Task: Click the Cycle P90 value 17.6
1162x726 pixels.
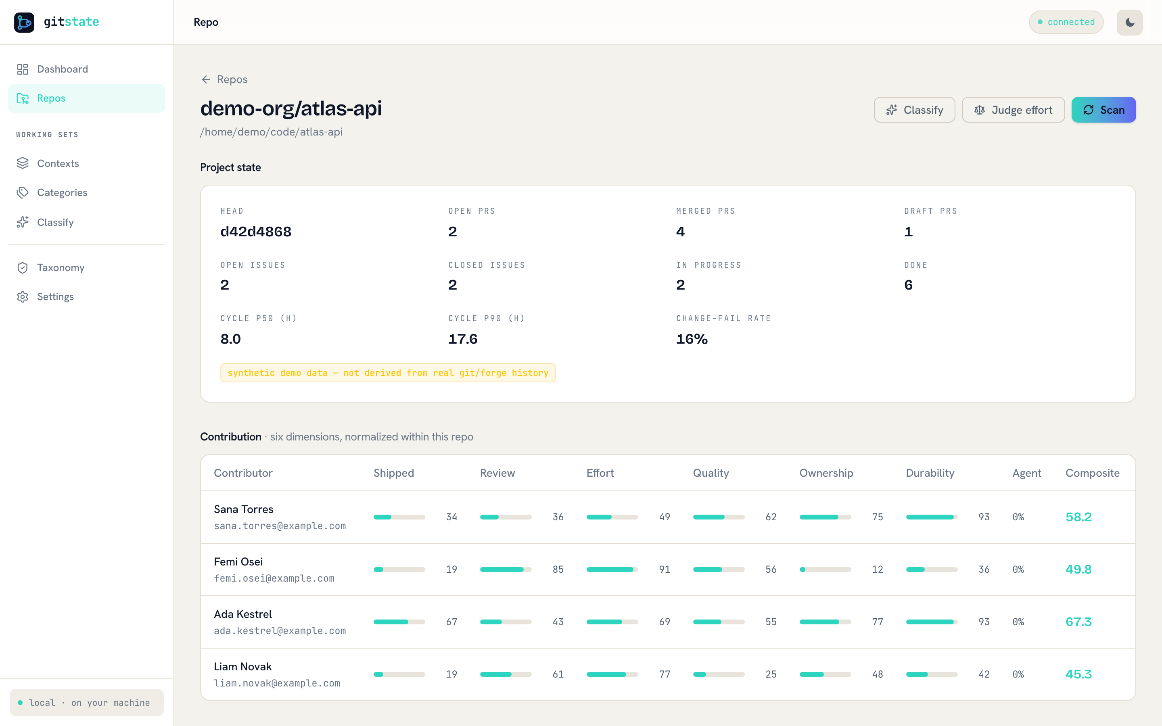Action: 463,339
